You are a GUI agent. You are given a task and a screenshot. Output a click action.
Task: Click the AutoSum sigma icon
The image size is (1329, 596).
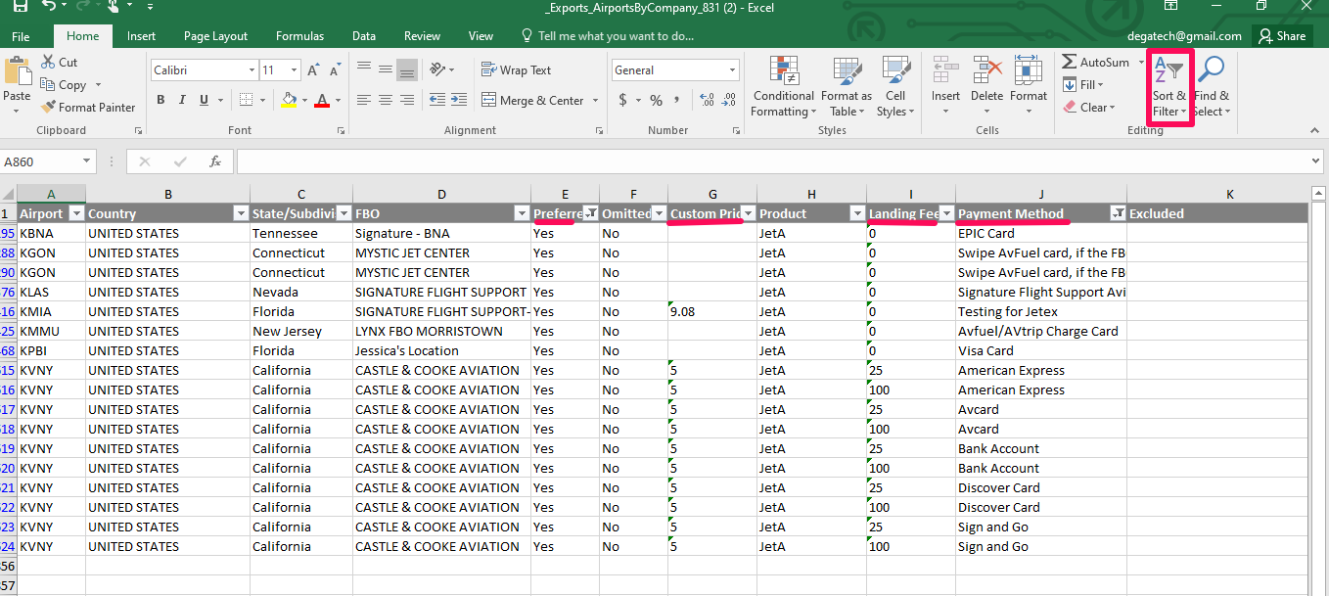coord(1070,62)
